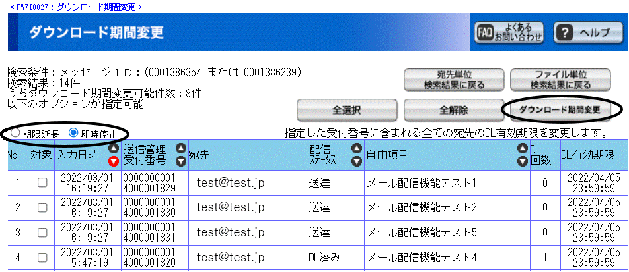Image resolution: width=629 pixels, height=272 pixels.
Task: Return via ファイル単位 検索結果に戻る button
Action: coord(560,80)
